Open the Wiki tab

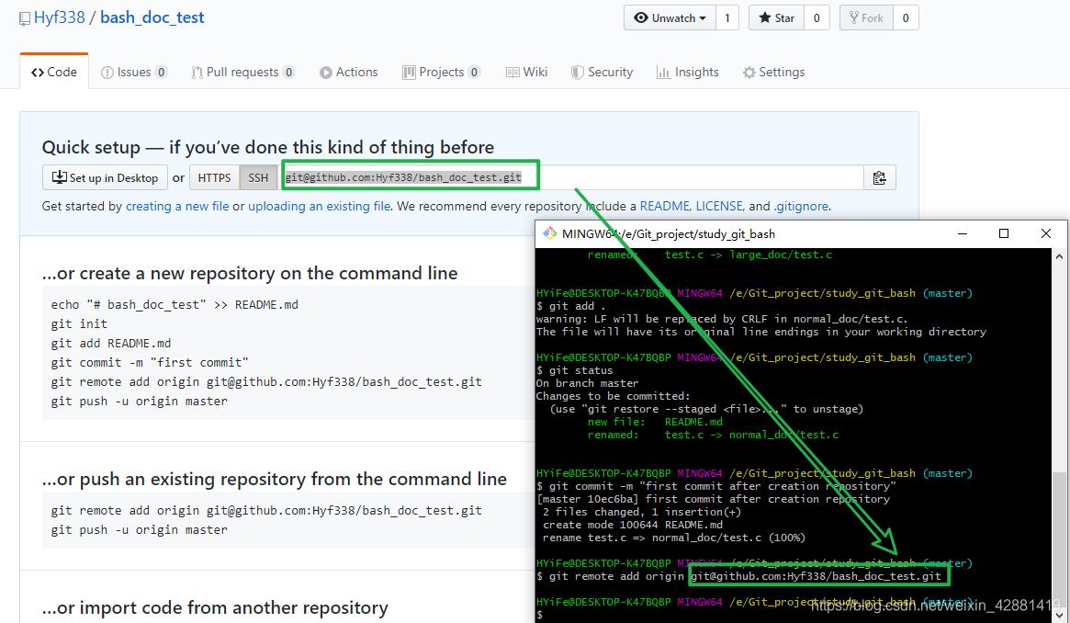point(527,72)
